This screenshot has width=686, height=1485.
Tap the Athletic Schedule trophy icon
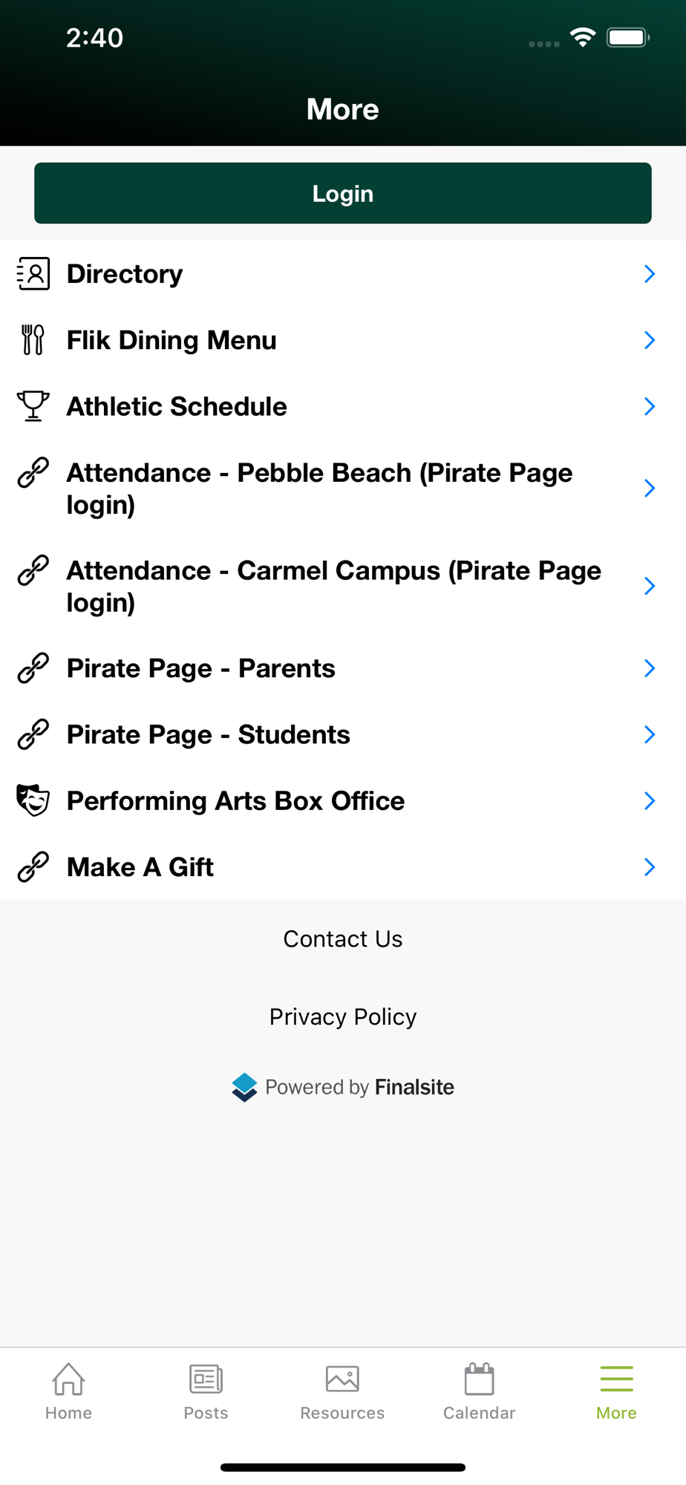pyautogui.click(x=33, y=406)
